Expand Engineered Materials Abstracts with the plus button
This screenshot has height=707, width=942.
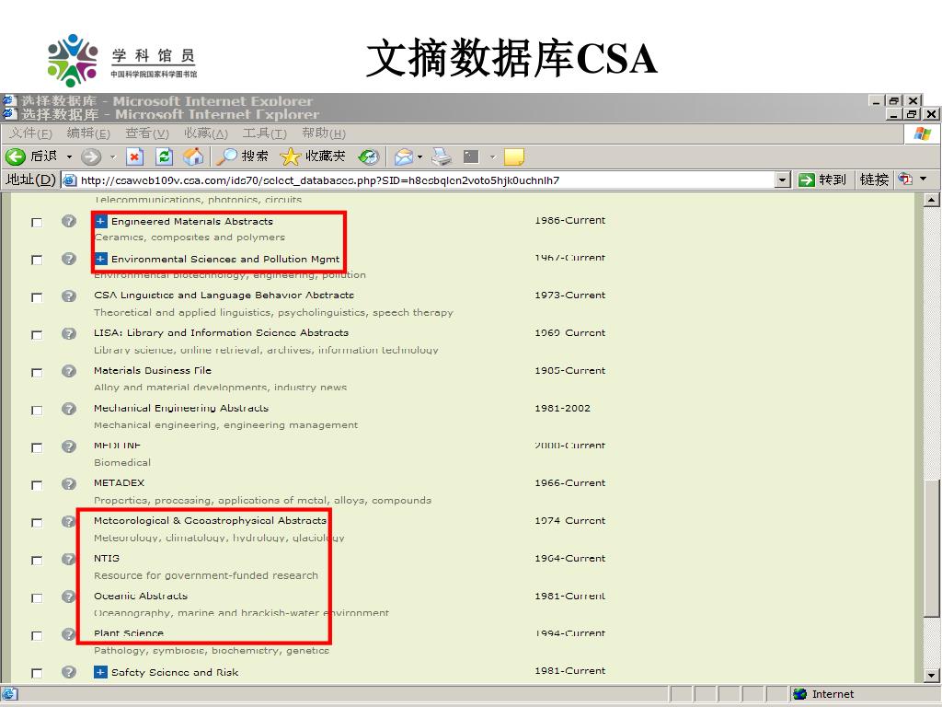pos(101,221)
